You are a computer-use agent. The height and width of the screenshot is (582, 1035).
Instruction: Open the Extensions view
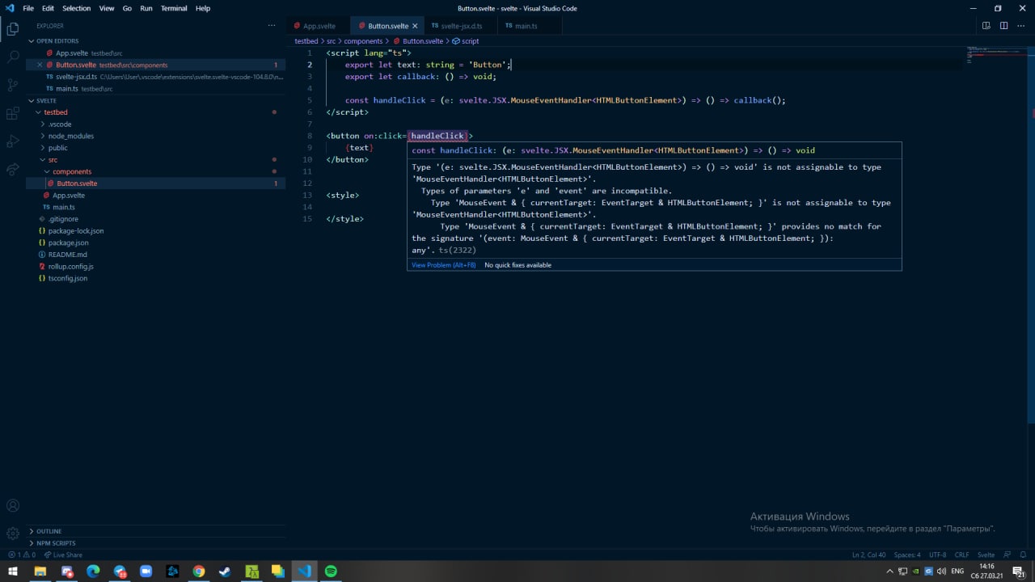[x=13, y=113]
